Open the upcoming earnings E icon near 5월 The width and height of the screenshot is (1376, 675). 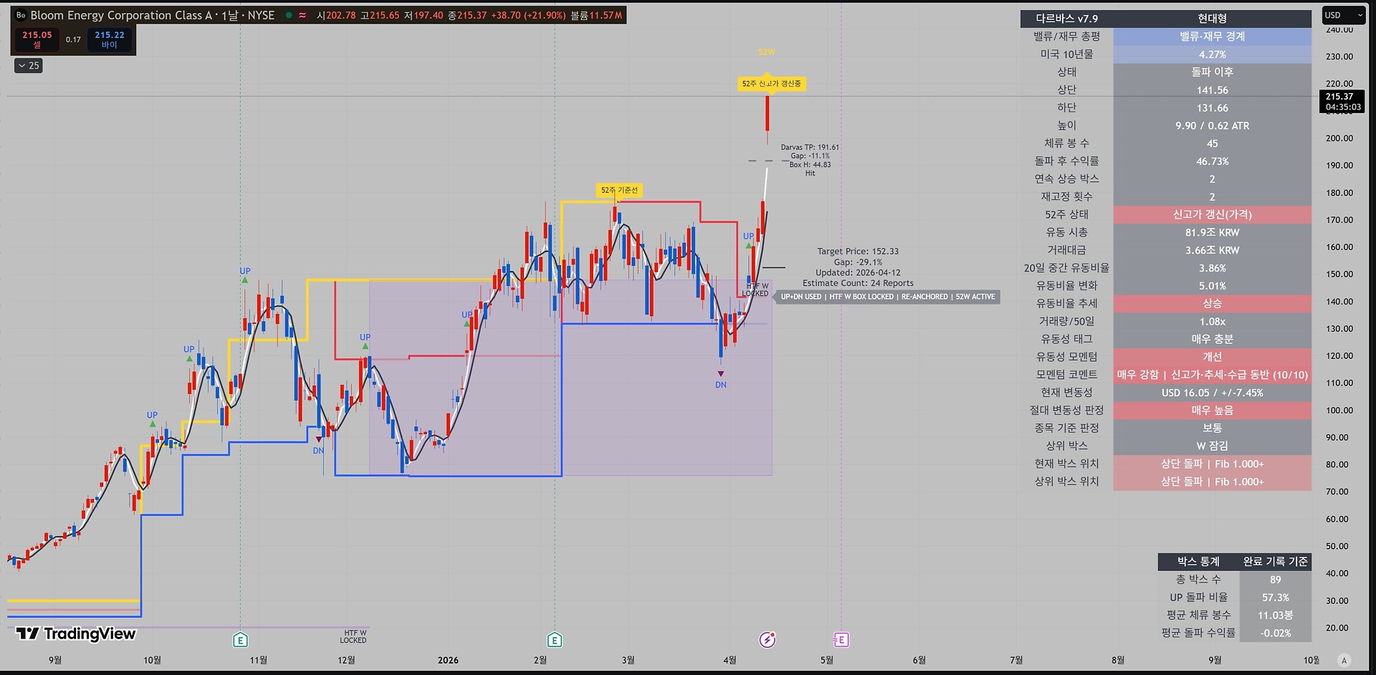(841, 639)
